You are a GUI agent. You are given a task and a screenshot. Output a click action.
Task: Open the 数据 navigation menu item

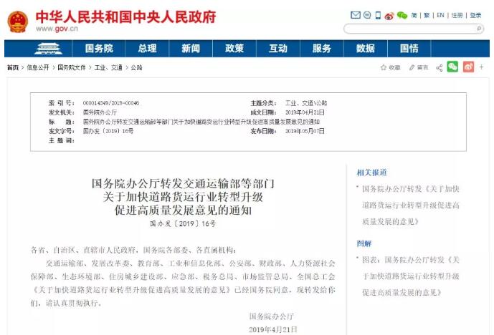coord(365,49)
